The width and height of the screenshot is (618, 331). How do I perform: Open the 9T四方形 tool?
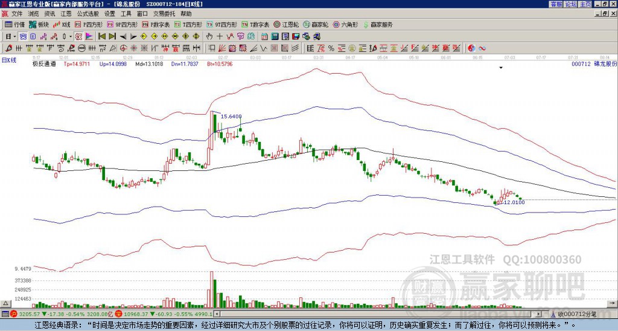[x=221, y=24]
